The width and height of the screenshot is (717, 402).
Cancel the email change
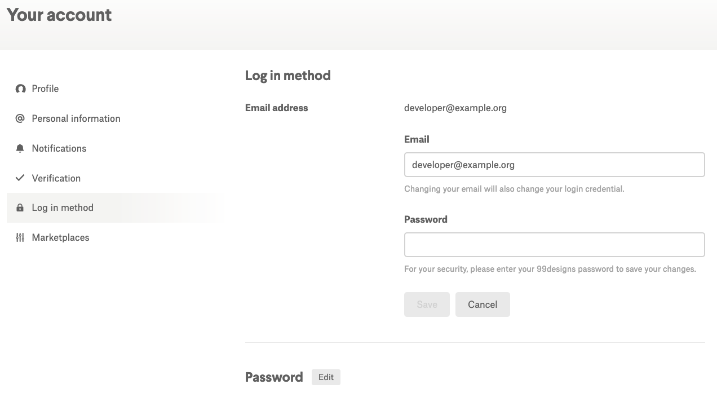[483, 304]
